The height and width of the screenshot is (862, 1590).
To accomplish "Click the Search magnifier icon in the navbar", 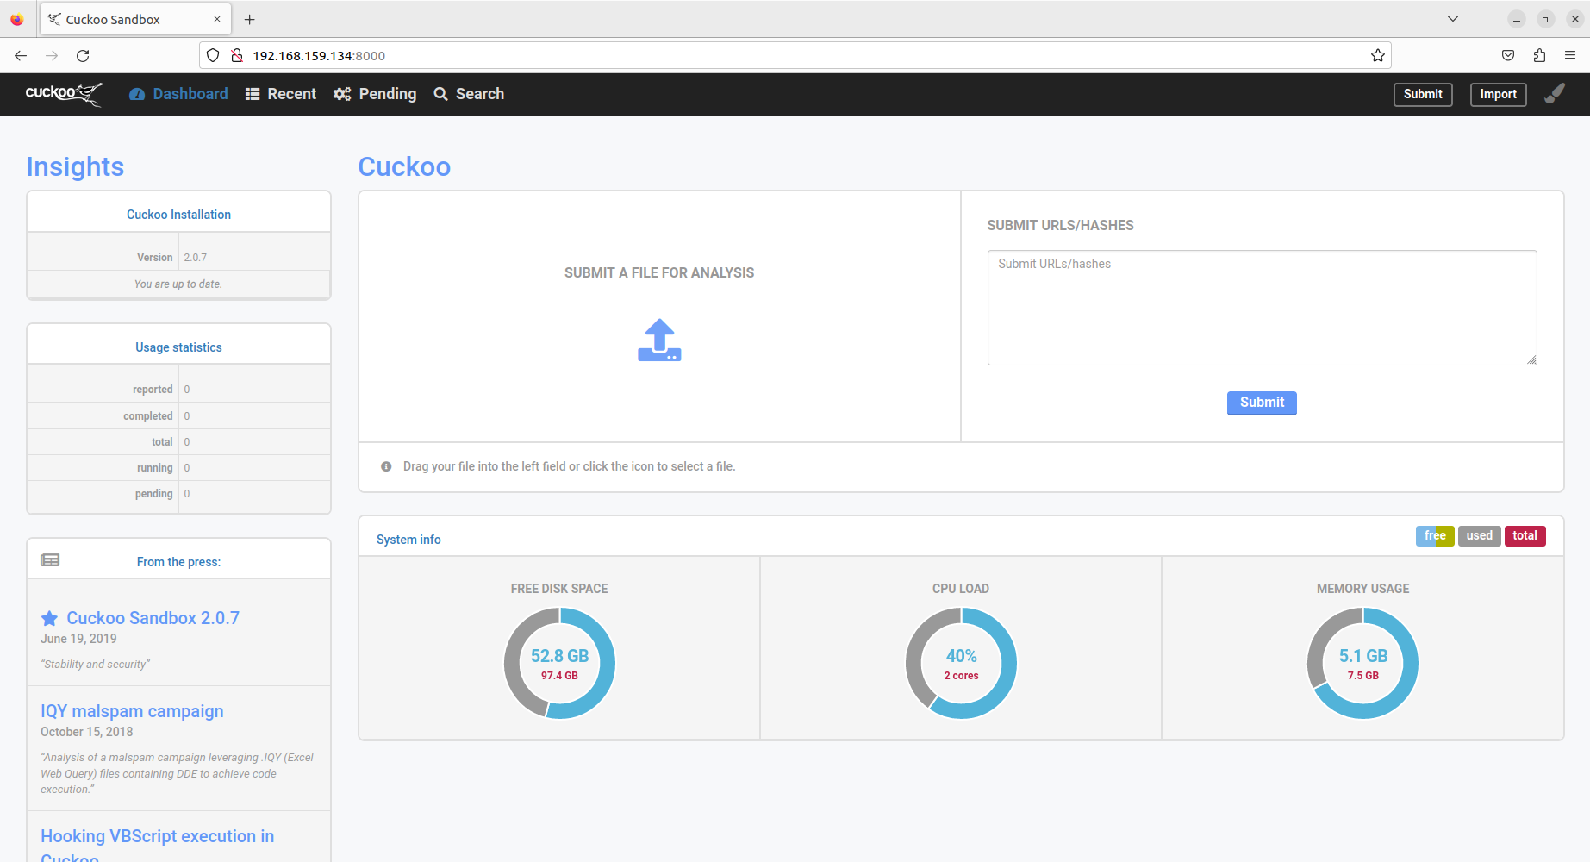I will (441, 94).
